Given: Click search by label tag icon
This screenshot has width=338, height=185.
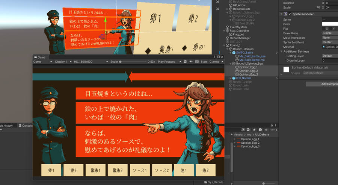Looking at the screenshot, I should point(254,130).
